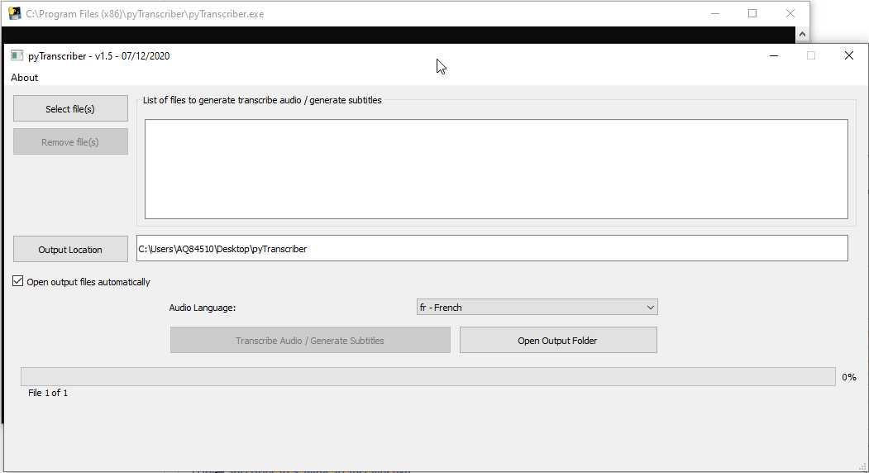Screen dimensions: 869x473
Task: Click the Transcribe Audio / Generate Subtitles button
Action: (x=310, y=341)
